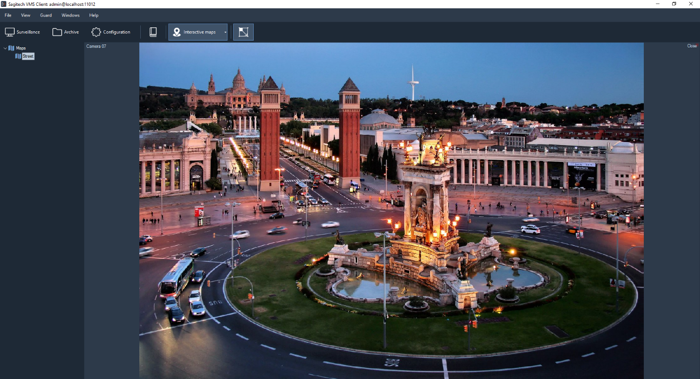Click the Street map icon in tree
The image size is (700, 379).
point(18,56)
